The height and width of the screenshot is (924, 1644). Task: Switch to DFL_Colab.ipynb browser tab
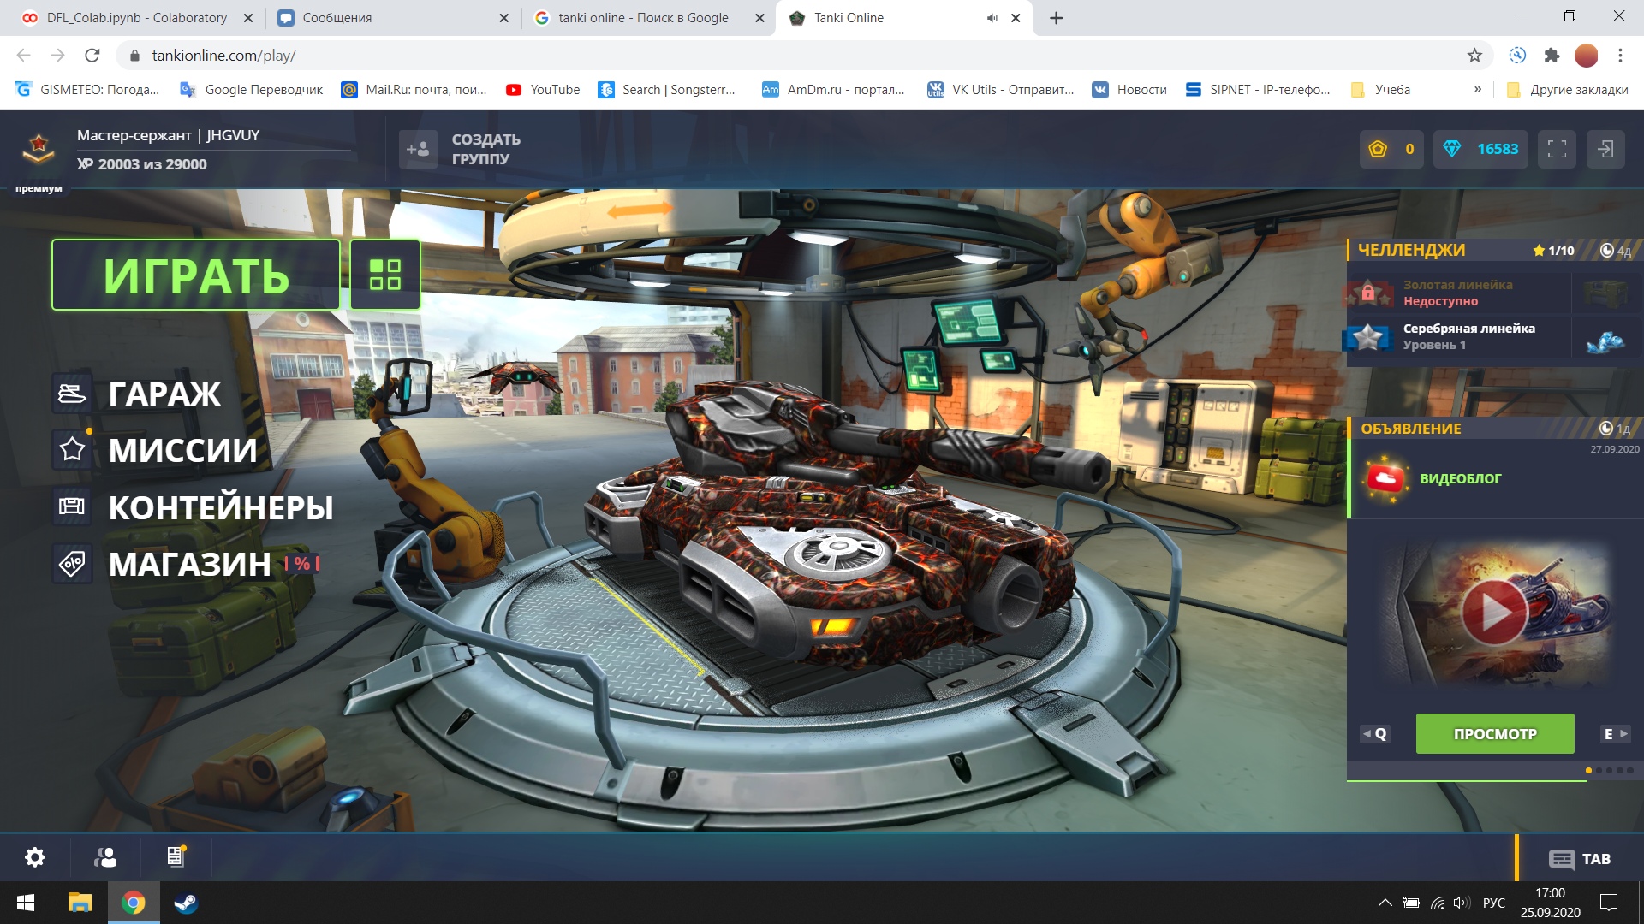coord(137,18)
